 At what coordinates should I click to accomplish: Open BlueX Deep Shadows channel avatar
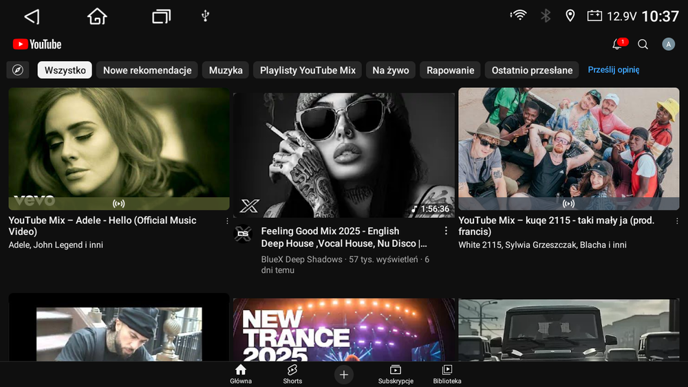point(243,234)
